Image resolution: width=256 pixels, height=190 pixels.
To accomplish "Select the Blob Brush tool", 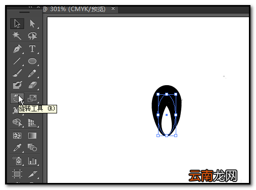I will click(x=17, y=85).
